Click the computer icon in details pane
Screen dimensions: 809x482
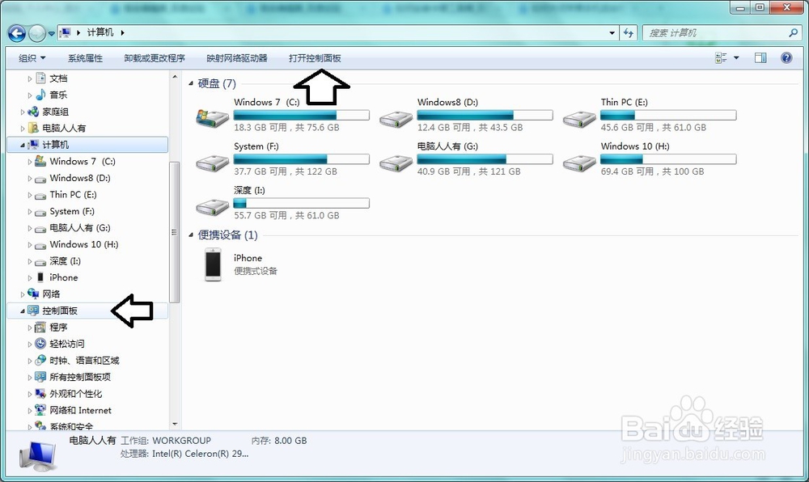pyautogui.click(x=37, y=455)
